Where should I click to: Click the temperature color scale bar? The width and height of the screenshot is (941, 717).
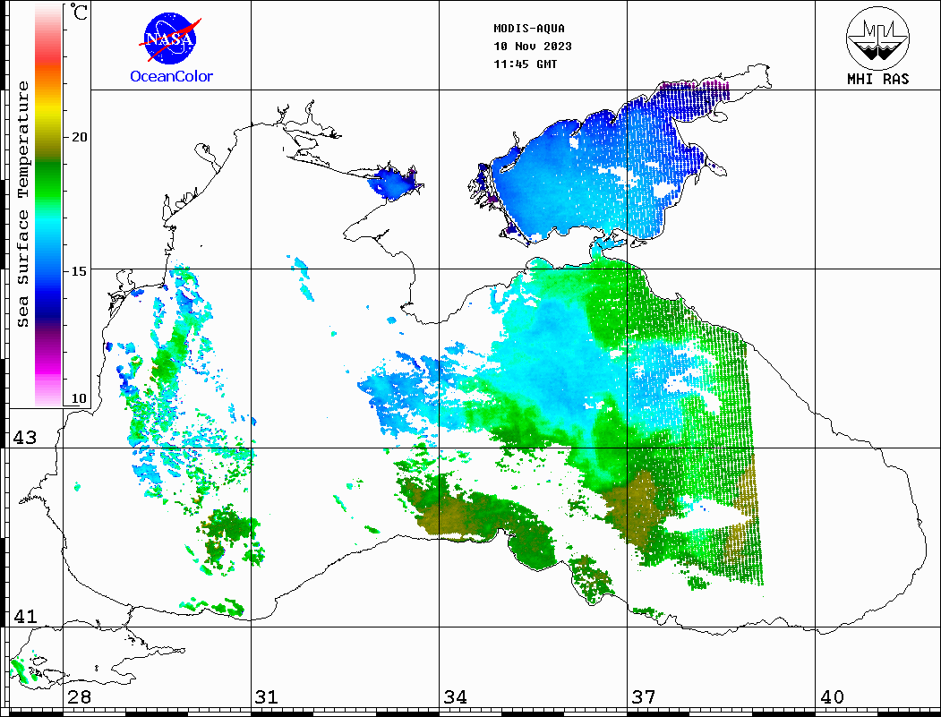point(48,205)
